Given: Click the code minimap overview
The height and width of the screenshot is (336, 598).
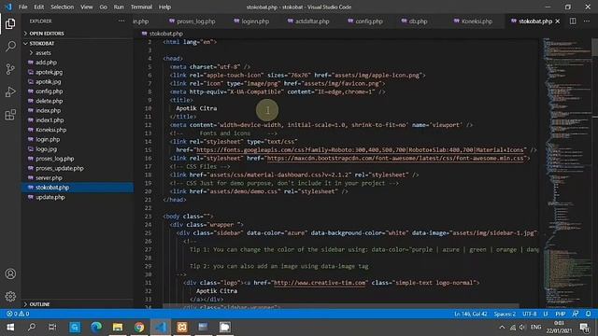Looking at the screenshot, I should point(566,173).
